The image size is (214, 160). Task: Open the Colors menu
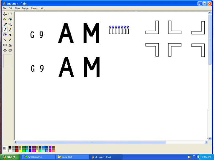point(34,8)
